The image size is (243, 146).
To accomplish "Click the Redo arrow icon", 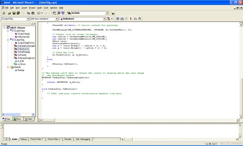I will click(x=46, y=13).
